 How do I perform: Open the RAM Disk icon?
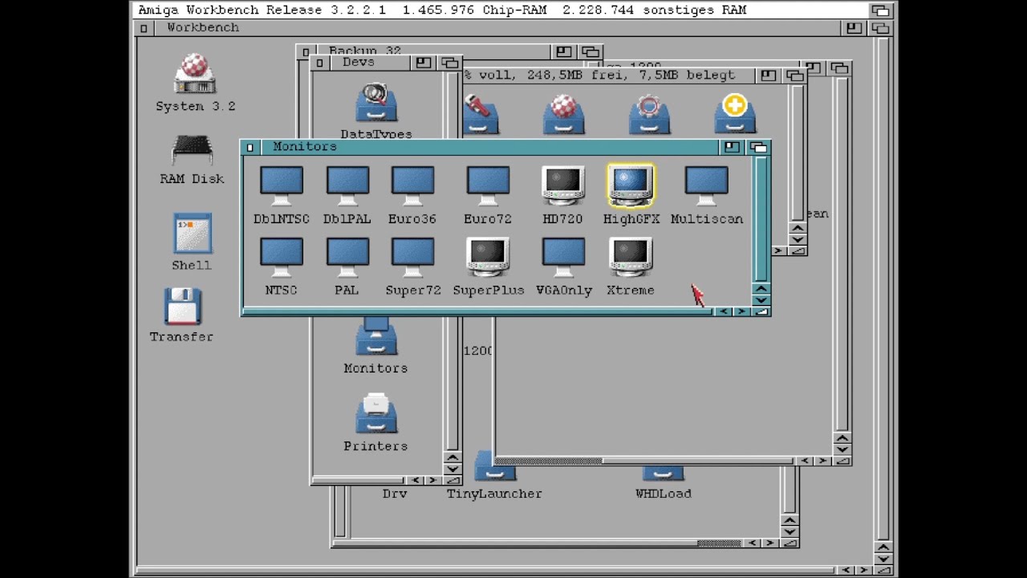(x=192, y=151)
